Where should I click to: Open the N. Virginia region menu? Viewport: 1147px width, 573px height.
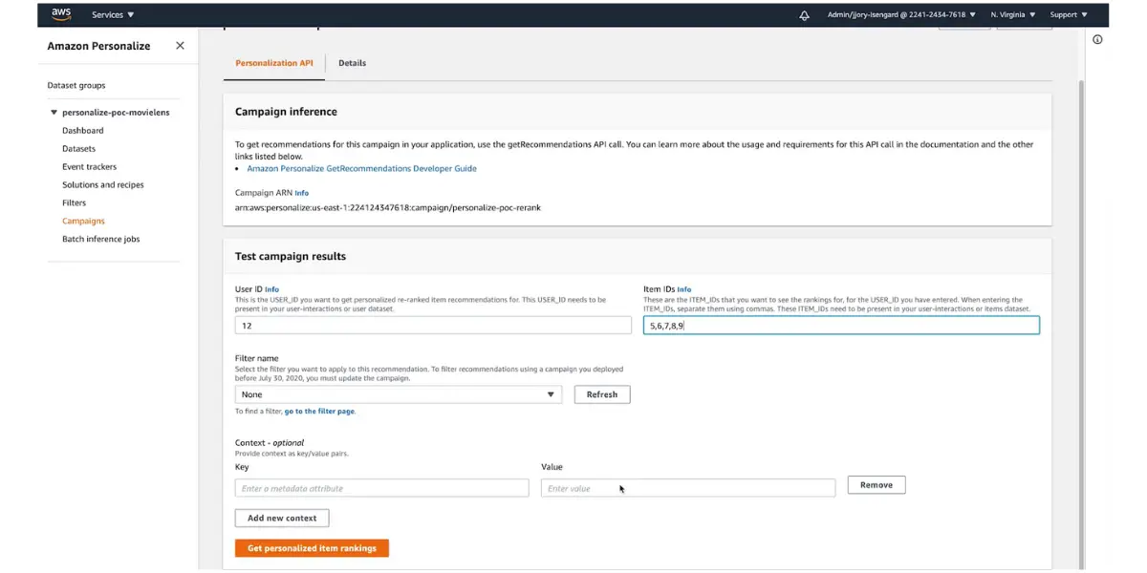click(x=1013, y=15)
